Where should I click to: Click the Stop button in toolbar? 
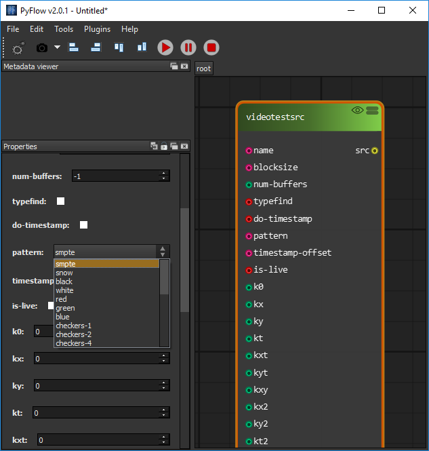pyautogui.click(x=211, y=47)
